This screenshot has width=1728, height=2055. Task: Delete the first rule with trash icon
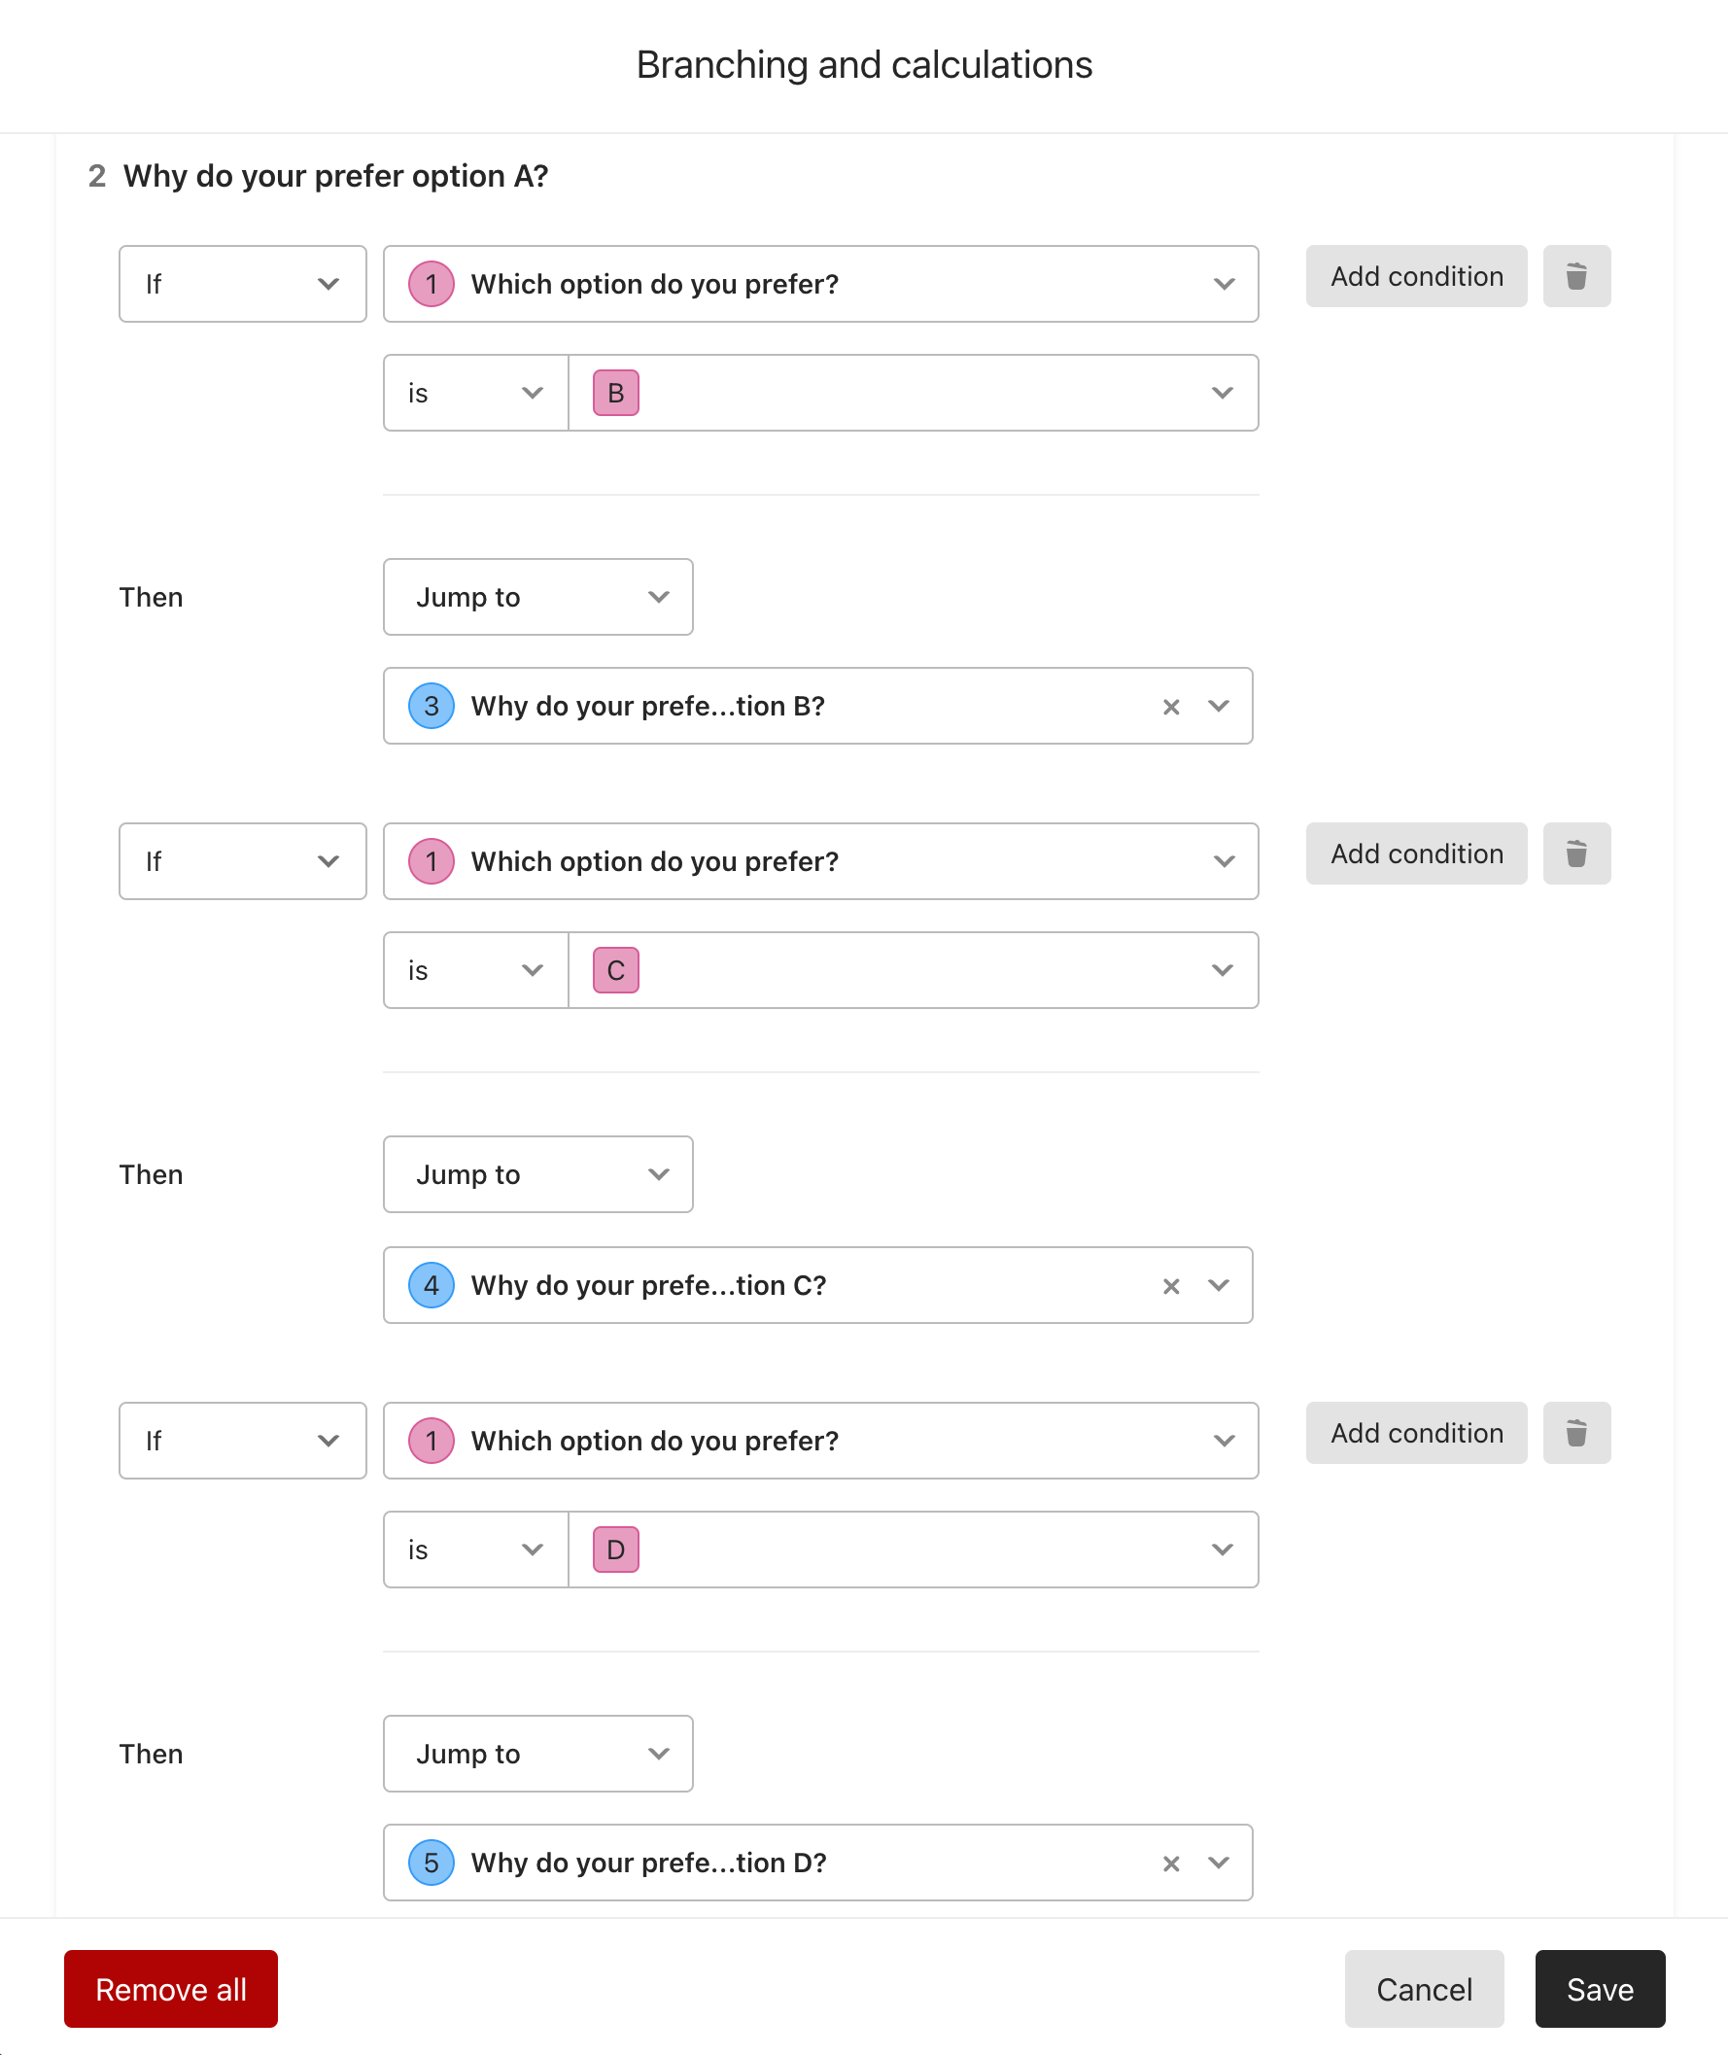click(x=1576, y=276)
